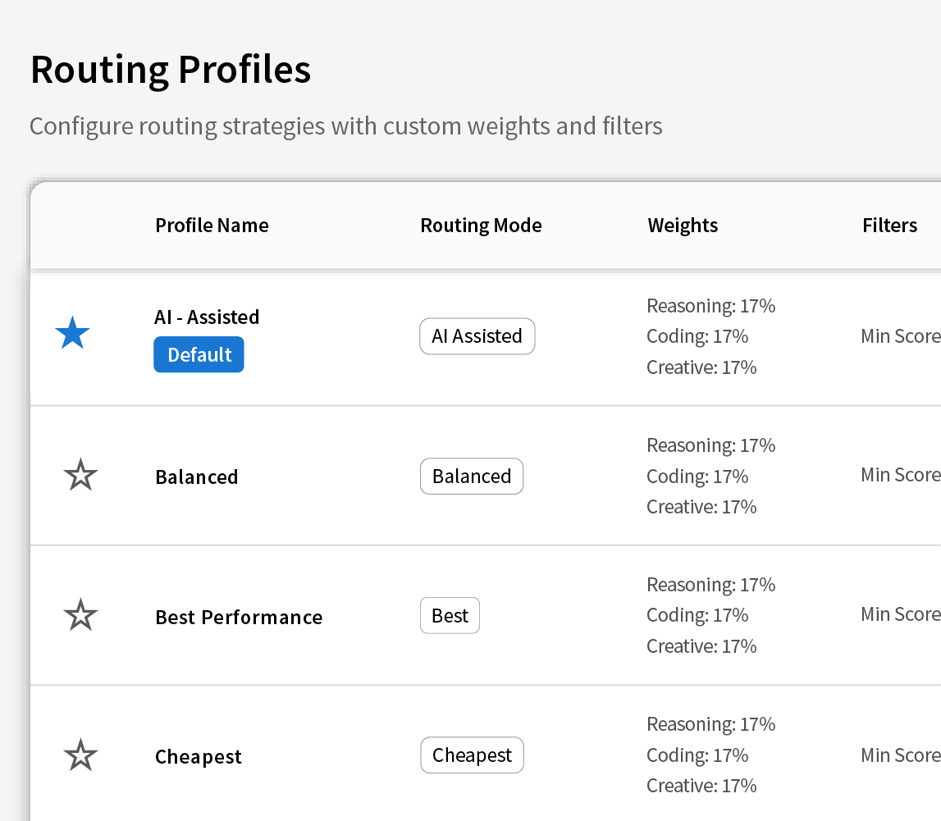This screenshot has width=941, height=821.
Task: Click the blue Default badge
Action: pyautogui.click(x=199, y=354)
